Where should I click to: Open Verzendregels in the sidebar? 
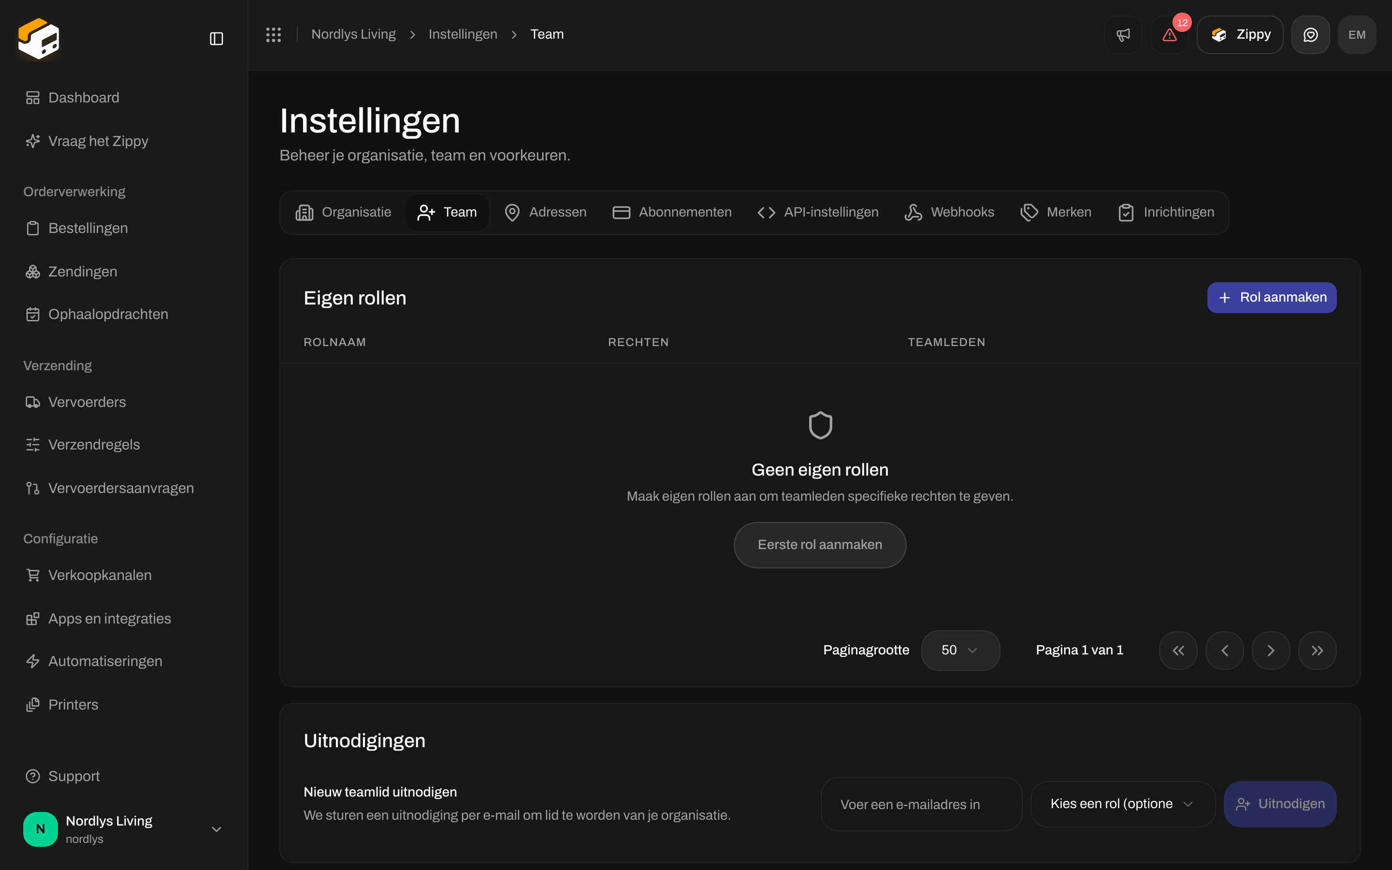(124, 445)
